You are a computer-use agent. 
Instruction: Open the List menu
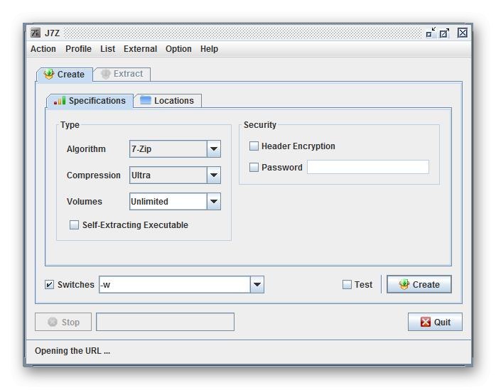click(x=107, y=49)
